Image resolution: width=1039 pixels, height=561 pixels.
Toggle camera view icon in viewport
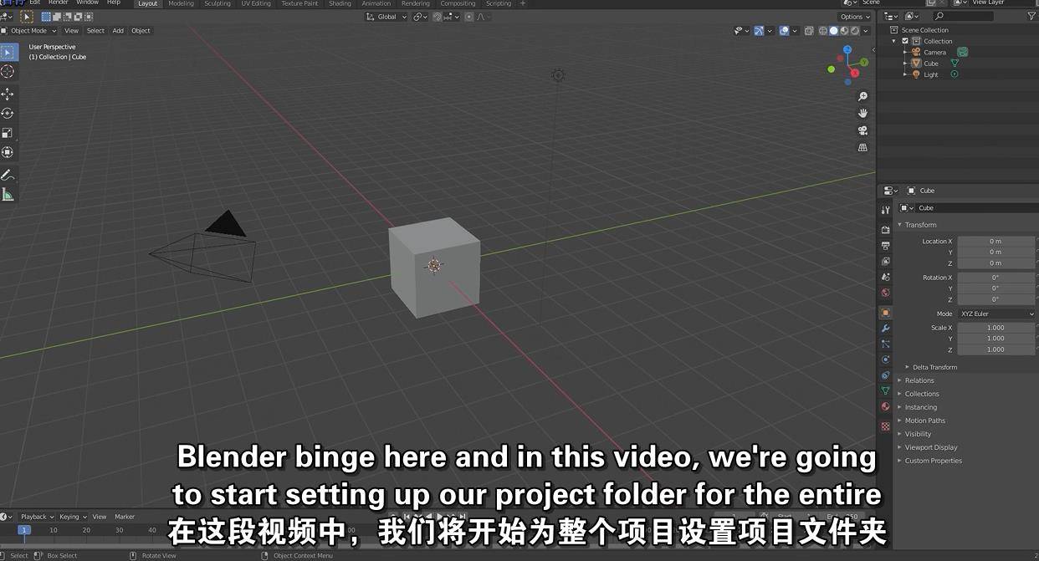point(862,130)
